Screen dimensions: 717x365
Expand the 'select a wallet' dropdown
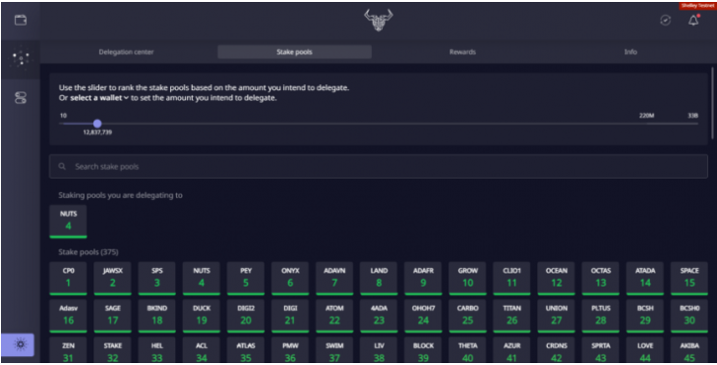click(x=99, y=98)
